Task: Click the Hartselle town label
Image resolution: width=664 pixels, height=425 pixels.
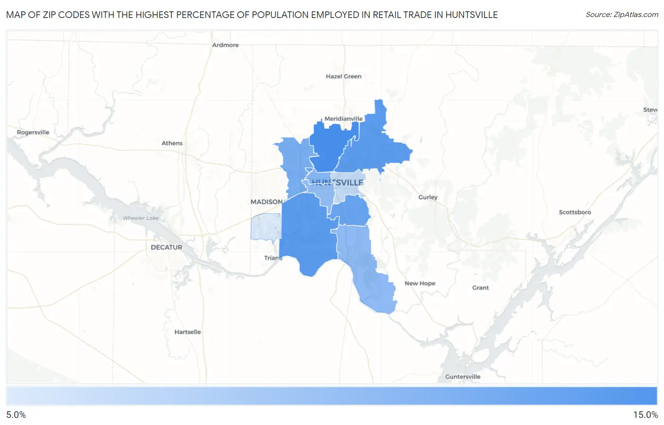Action: [187, 332]
